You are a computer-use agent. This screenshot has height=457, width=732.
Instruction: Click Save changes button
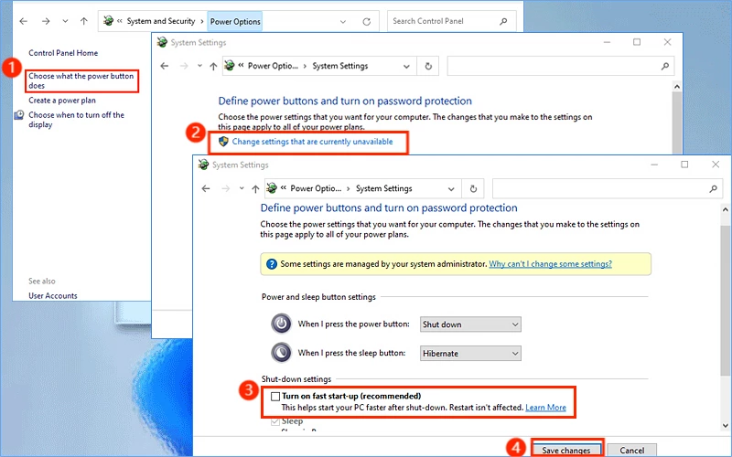566,449
